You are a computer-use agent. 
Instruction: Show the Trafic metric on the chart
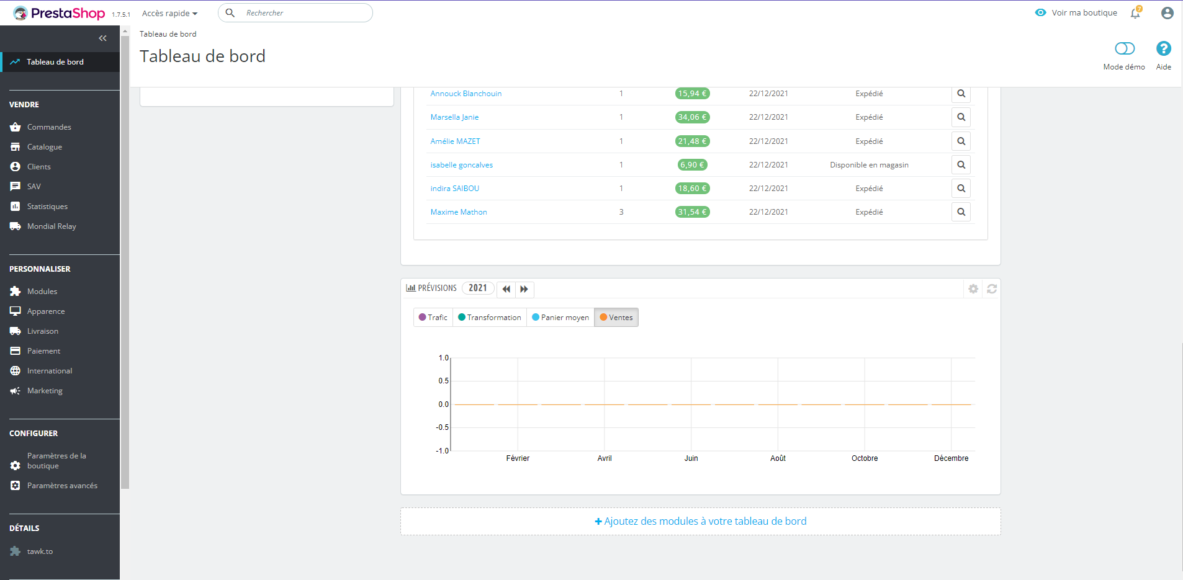pyautogui.click(x=433, y=317)
